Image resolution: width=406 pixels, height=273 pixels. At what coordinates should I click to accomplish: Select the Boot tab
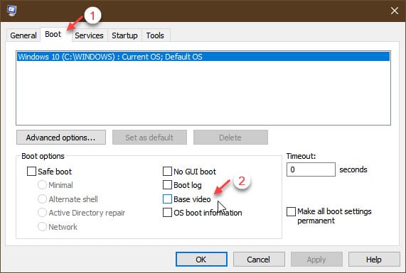[53, 34]
